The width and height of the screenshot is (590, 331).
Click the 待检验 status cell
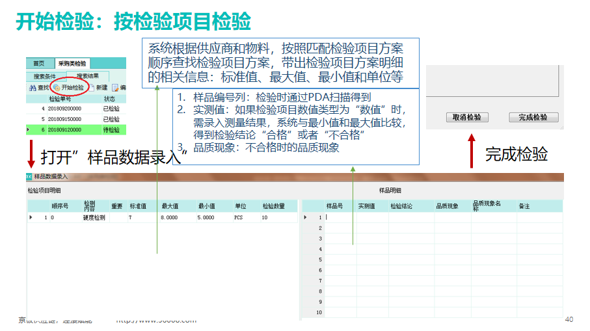(112, 130)
